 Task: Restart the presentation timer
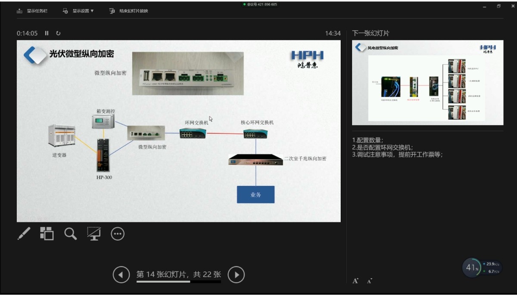click(58, 33)
